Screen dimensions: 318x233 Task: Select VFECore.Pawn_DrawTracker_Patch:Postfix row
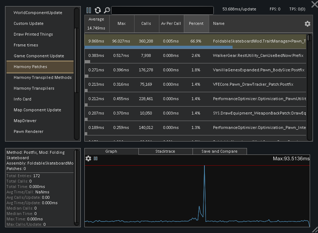pyautogui.click(x=195, y=85)
